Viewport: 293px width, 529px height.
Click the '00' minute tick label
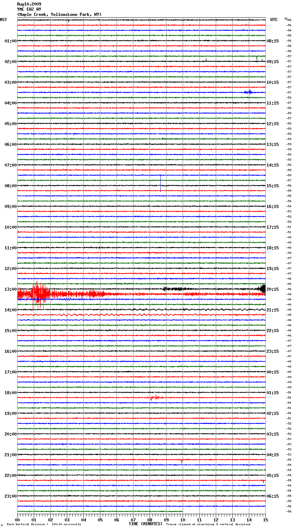[17, 520]
